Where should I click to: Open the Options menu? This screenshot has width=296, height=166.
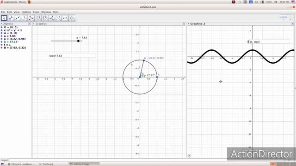(26, 12)
